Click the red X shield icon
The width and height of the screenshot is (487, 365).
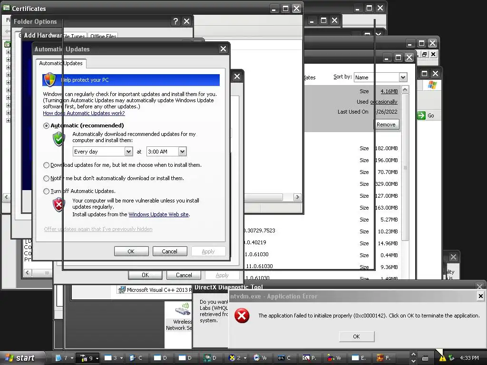click(x=58, y=205)
